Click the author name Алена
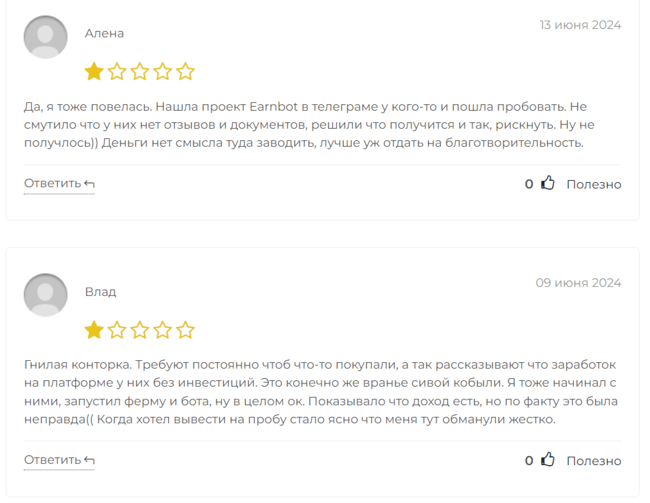This screenshot has height=503, width=650. click(104, 33)
